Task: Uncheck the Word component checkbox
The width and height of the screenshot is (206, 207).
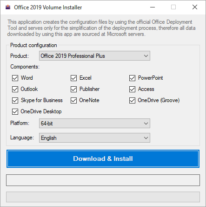Action: click(15, 78)
